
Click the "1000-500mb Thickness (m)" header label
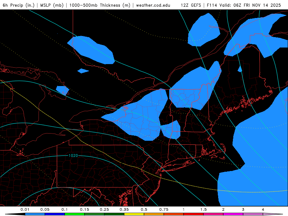100,5
